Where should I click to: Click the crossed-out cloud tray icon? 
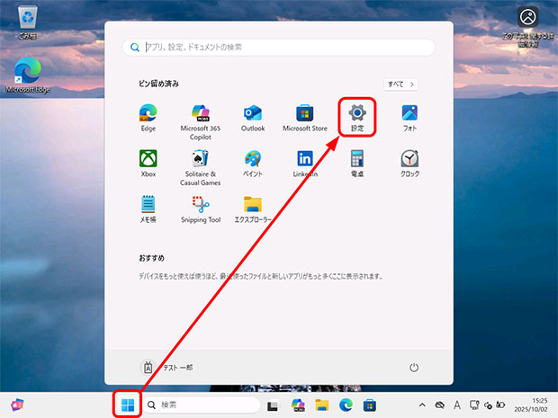[x=440, y=405]
